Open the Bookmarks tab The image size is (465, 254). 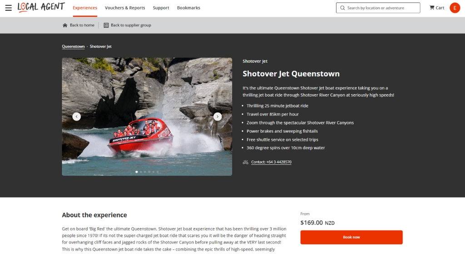pos(188,8)
